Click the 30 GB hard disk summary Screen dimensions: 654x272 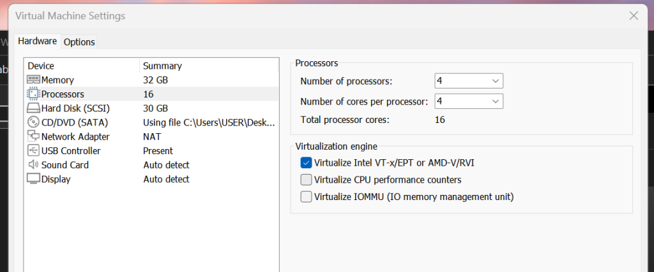tap(156, 108)
